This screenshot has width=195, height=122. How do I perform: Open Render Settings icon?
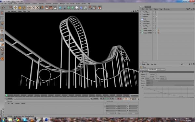click(55, 7)
